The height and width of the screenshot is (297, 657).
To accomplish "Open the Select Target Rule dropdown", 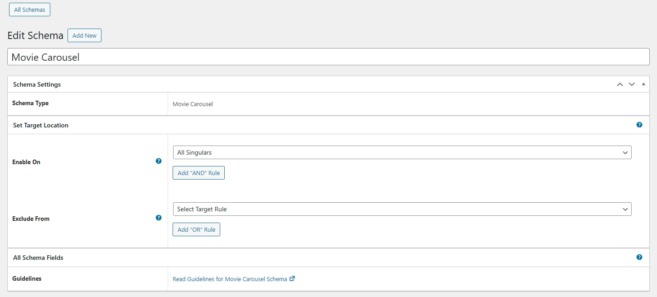I will pyautogui.click(x=401, y=209).
